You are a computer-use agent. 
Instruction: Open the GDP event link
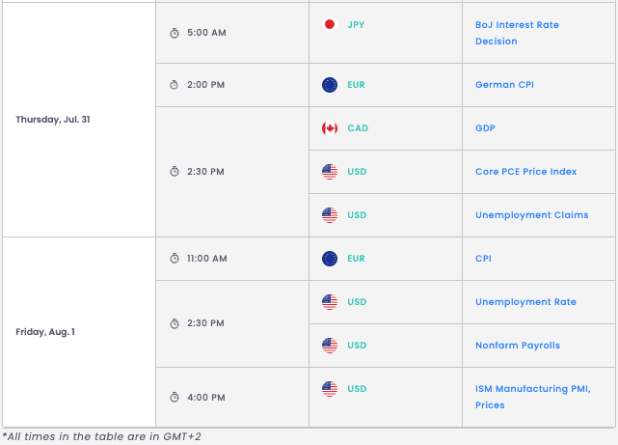coord(485,128)
